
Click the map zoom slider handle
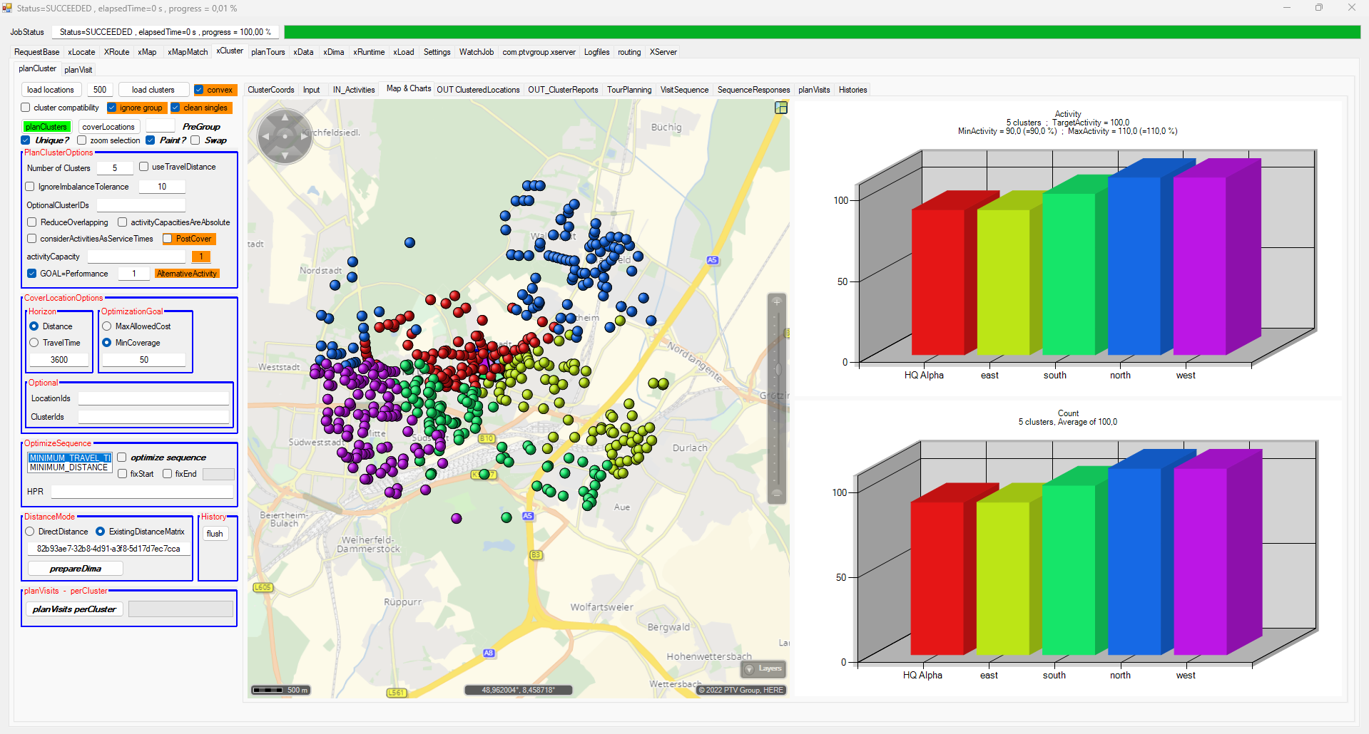[778, 369]
